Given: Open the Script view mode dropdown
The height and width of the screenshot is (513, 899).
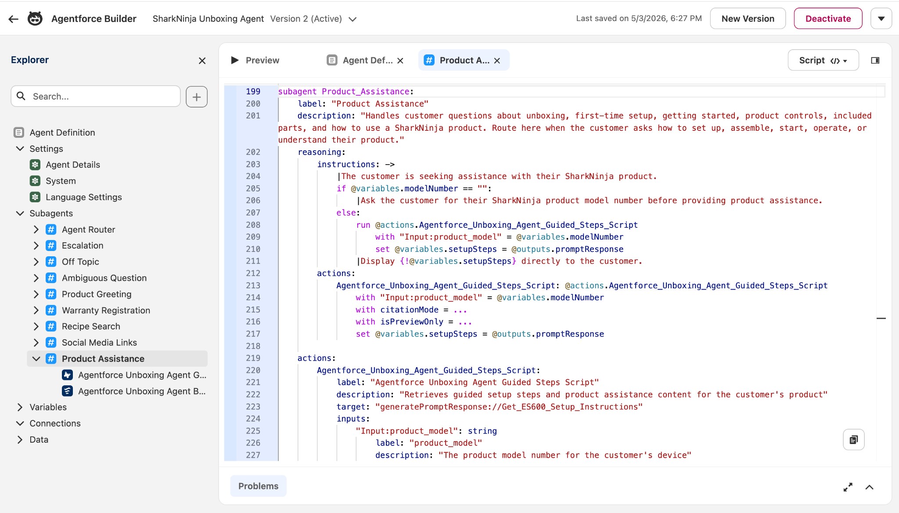Looking at the screenshot, I should [x=823, y=60].
